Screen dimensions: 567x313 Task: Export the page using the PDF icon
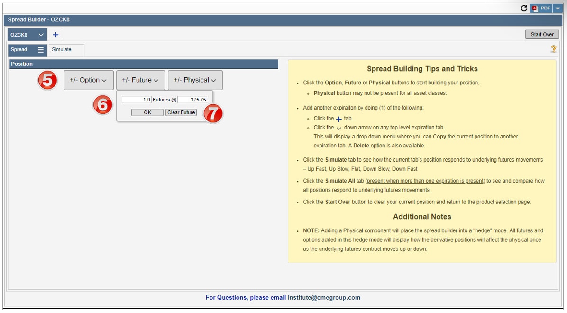[541, 9]
